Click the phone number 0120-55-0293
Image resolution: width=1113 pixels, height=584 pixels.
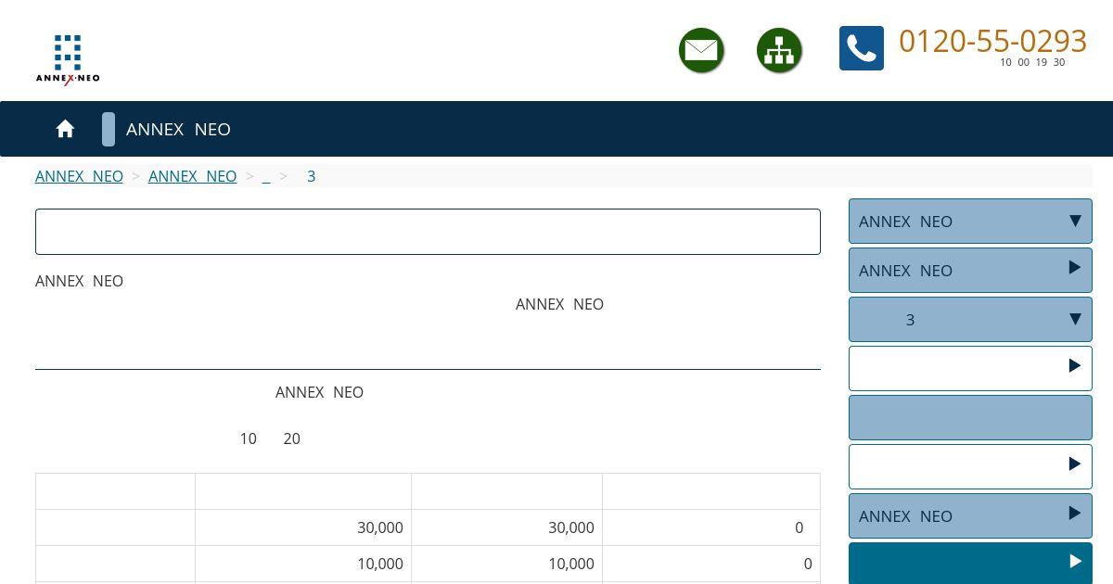coord(992,41)
